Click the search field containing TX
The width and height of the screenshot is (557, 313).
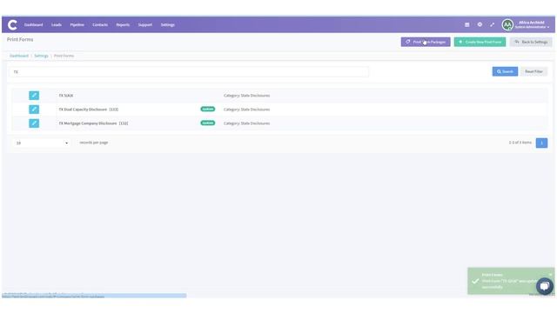(189, 71)
